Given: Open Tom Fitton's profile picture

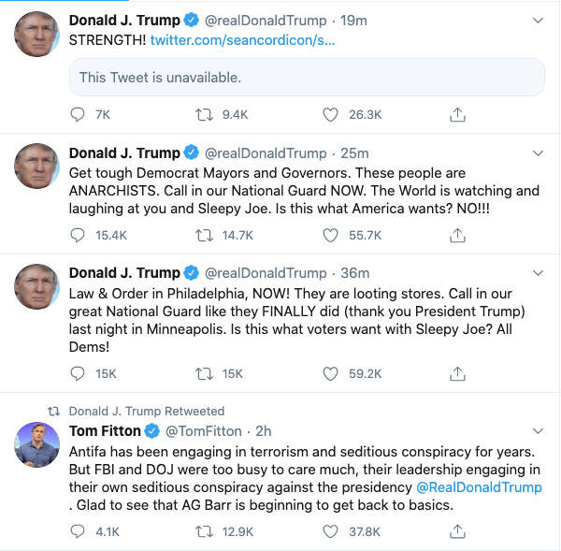Looking at the screenshot, I should click(x=37, y=445).
